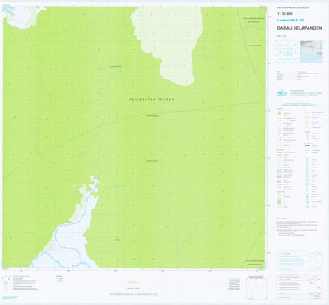This screenshot has height=305, width=329.
Task: Click the grey-blue index location map thumbnail
Action: point(311,52)
